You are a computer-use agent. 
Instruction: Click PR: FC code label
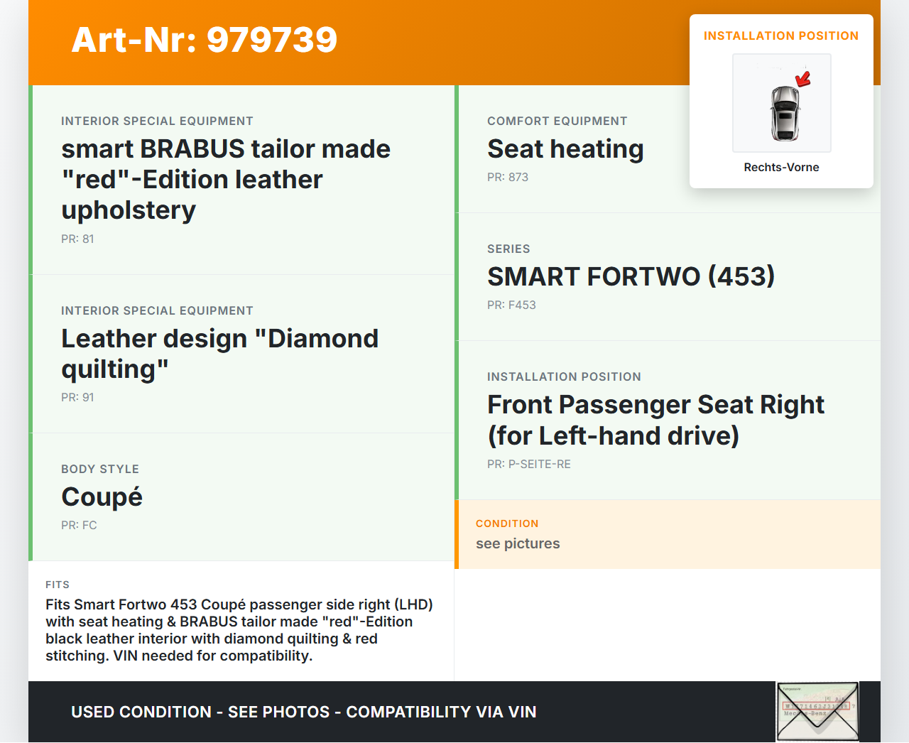click(x=79, y=526)
